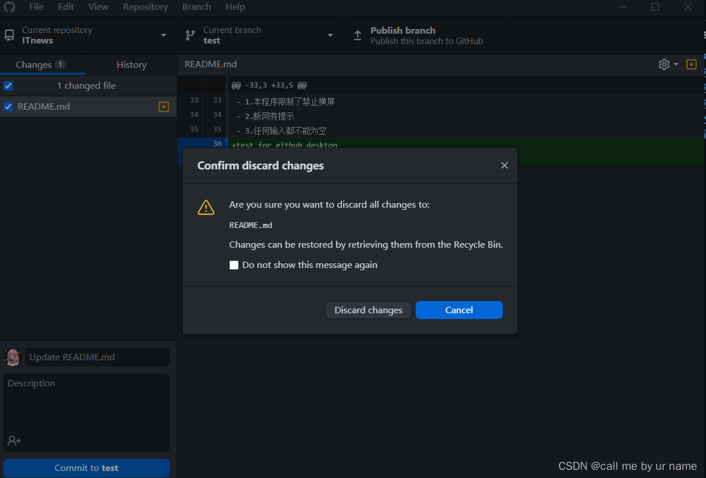Click the user avatar beside commit summary
Image resolution: width=706 pixels, height=478 pixels.
(13, 357)
